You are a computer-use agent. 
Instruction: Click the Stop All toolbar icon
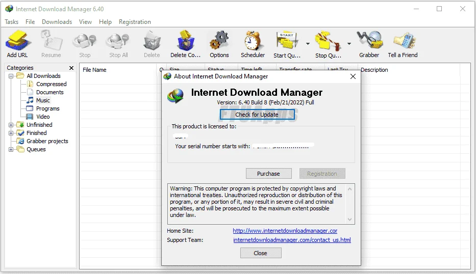pyautogui.click(x=118, y=41)
